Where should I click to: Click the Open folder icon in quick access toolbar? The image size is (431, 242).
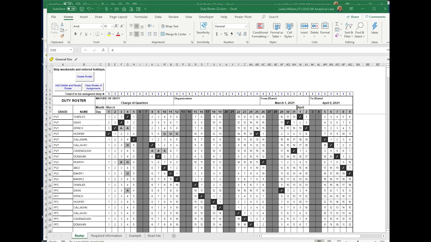pos(116,9)
